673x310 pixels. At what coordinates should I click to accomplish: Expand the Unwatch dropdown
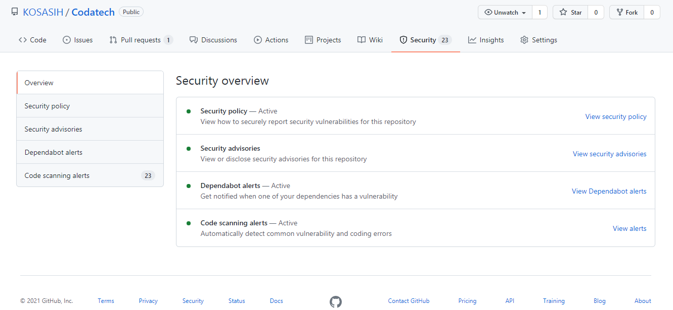[x=505, y=12]
